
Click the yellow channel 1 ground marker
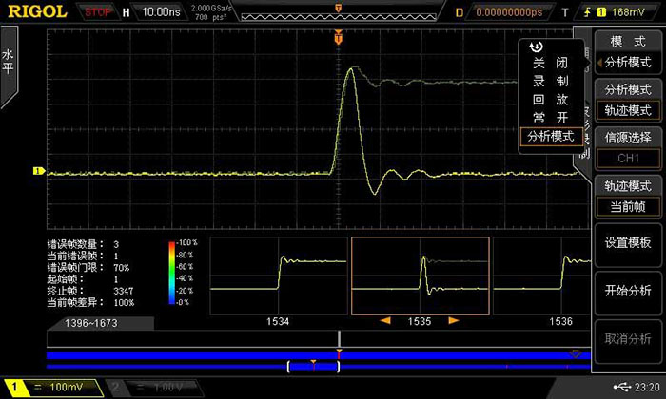(x=39, y=172)
